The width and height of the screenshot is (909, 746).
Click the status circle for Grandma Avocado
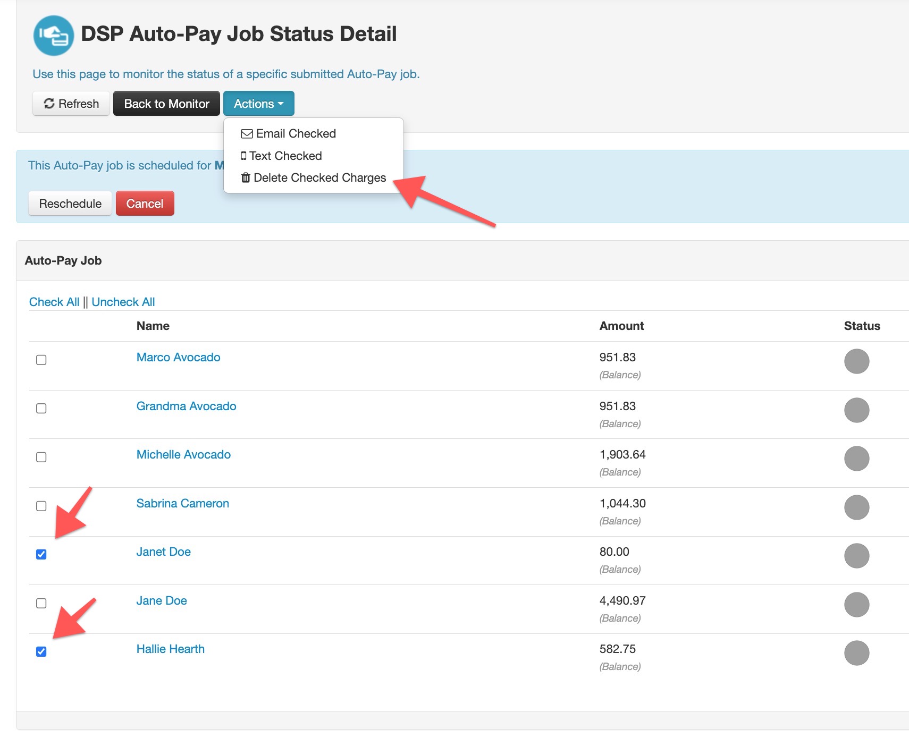(x=856, y=410)
